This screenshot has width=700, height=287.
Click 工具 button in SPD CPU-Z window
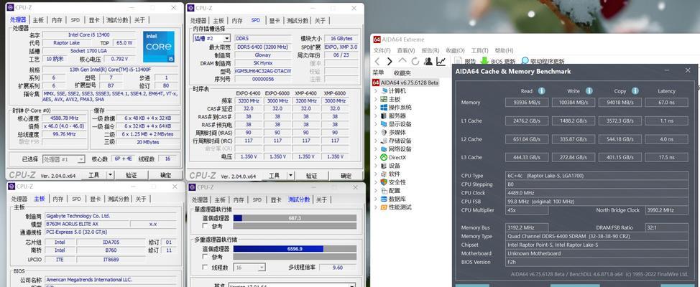(274, 176)
